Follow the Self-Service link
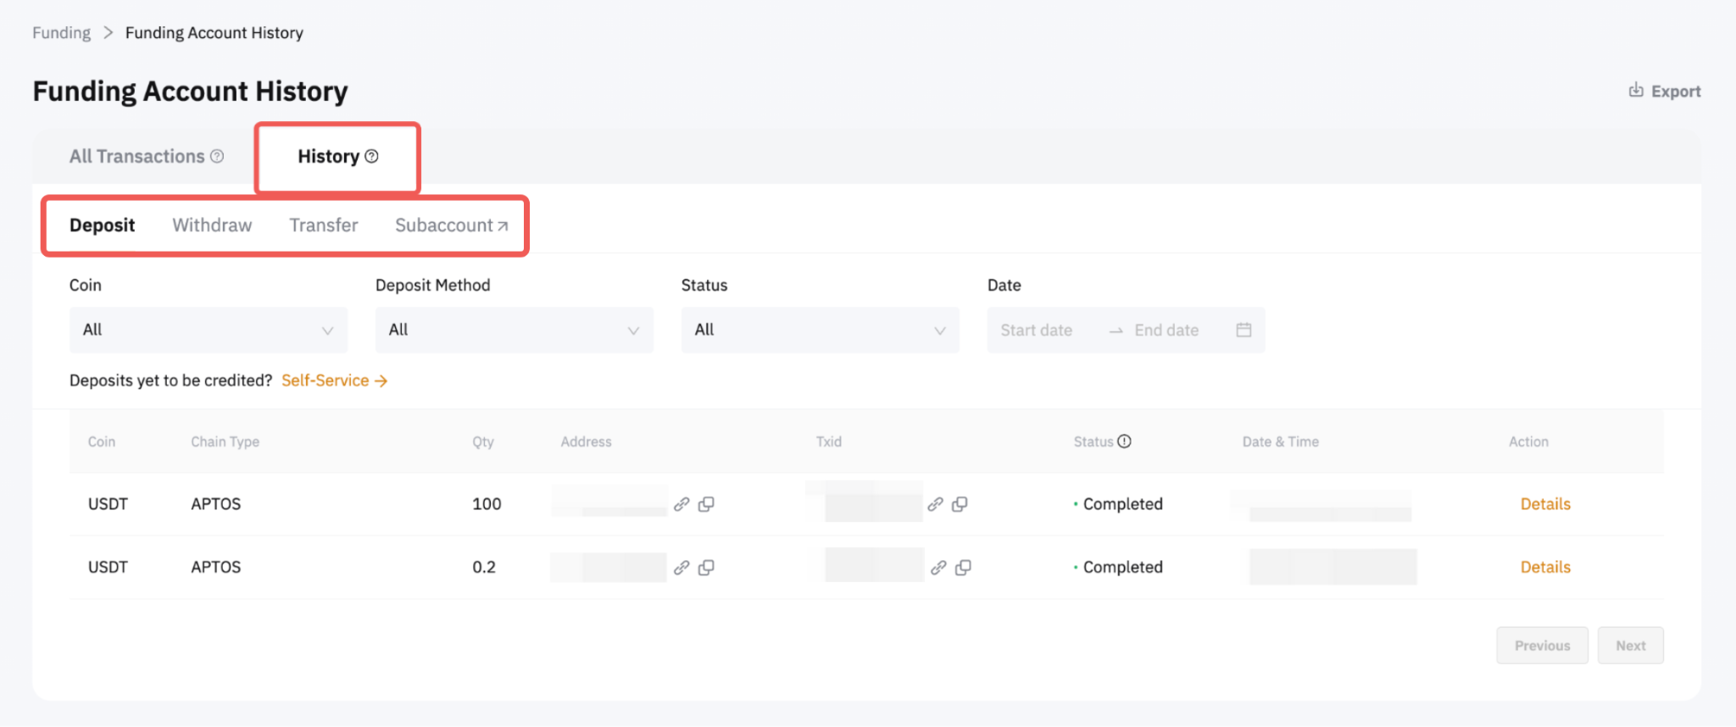 [334, 380]
